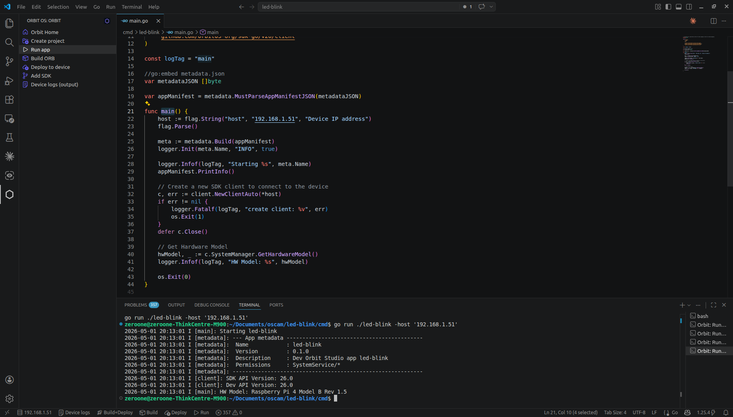This screenshot has height=417, width=733.
Task: Click the Orbit hexagon in sidebar header
Action: click(107, 21)
